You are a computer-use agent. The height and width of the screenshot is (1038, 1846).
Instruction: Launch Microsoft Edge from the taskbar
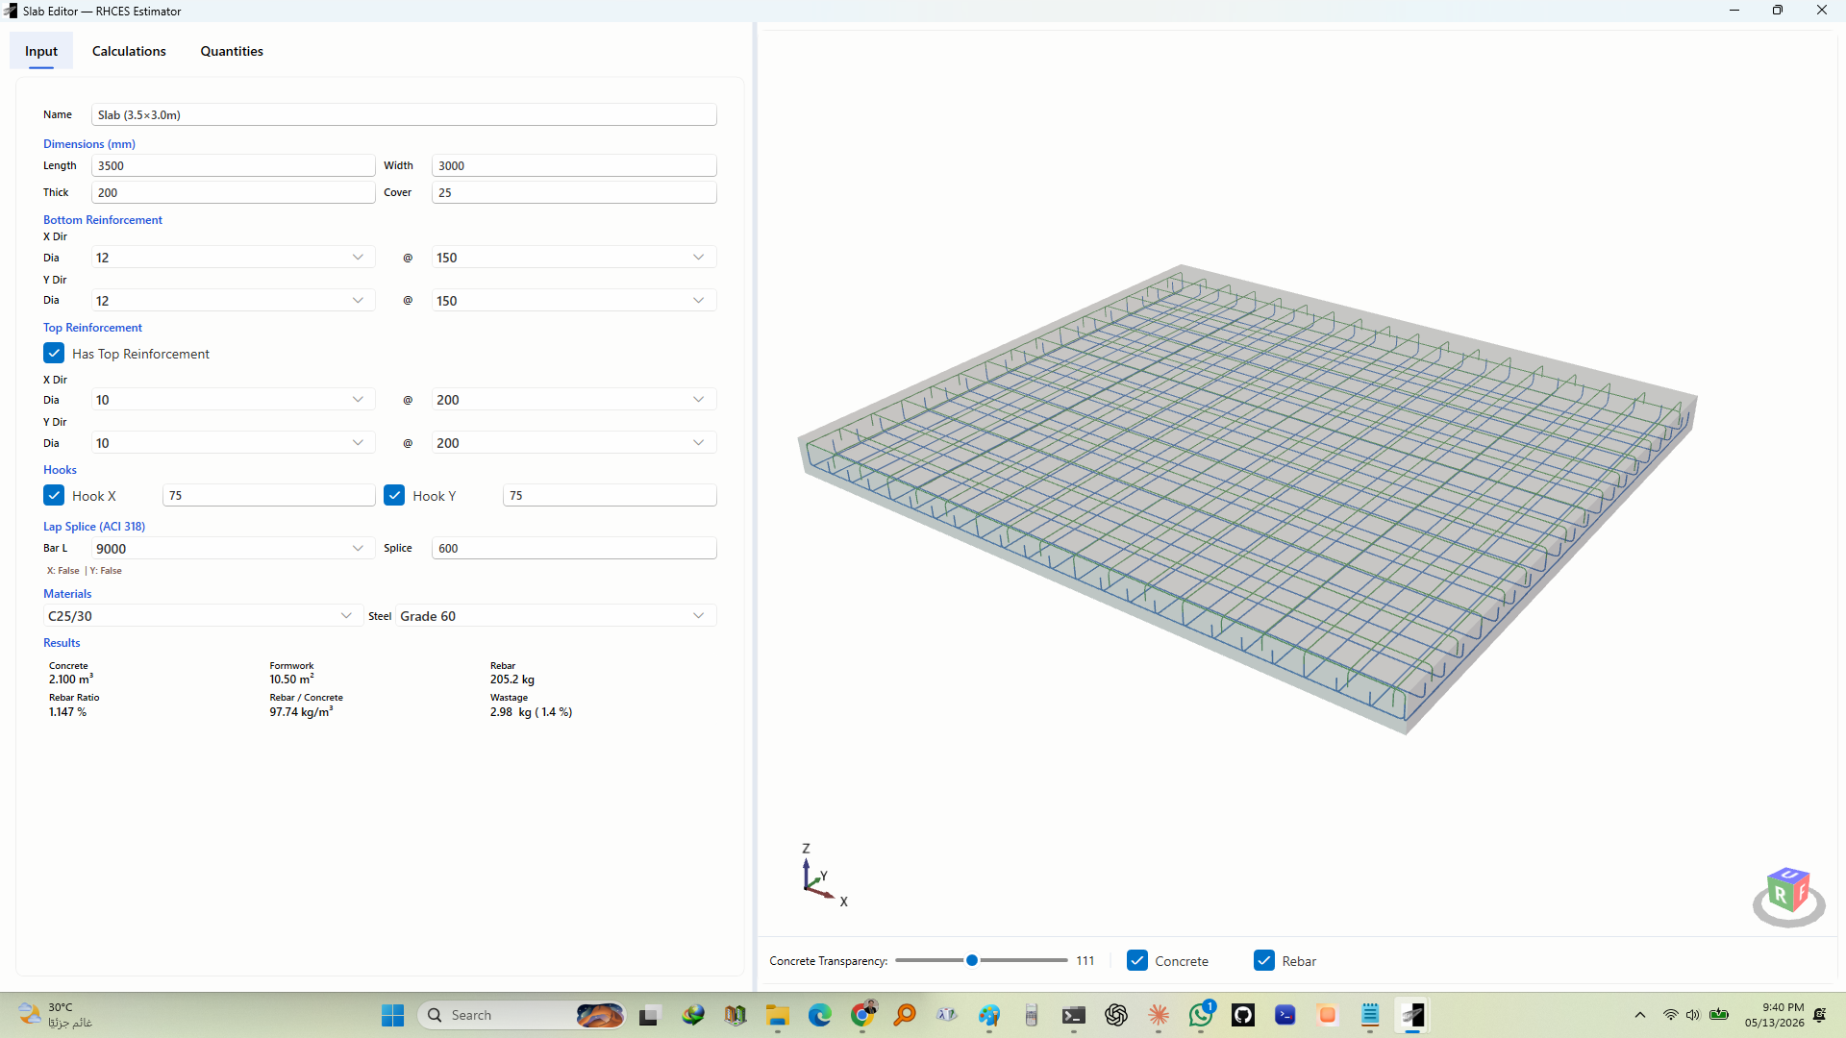(819, 1015)
